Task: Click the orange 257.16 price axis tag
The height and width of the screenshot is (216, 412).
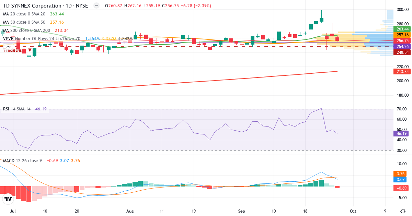Action: click(401, 35)
